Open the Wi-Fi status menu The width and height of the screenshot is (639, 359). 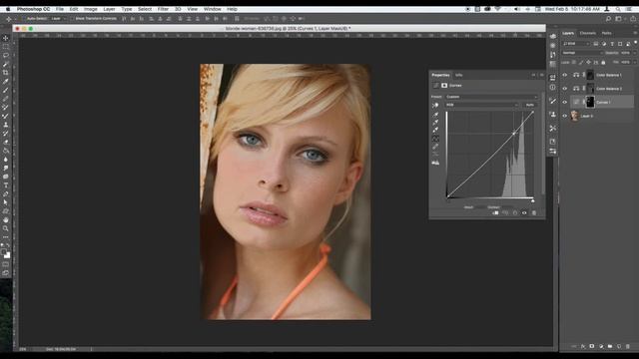[497, 9]
